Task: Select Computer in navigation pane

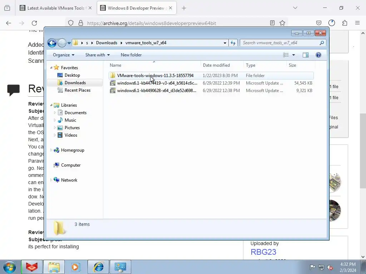Action: 70,165
